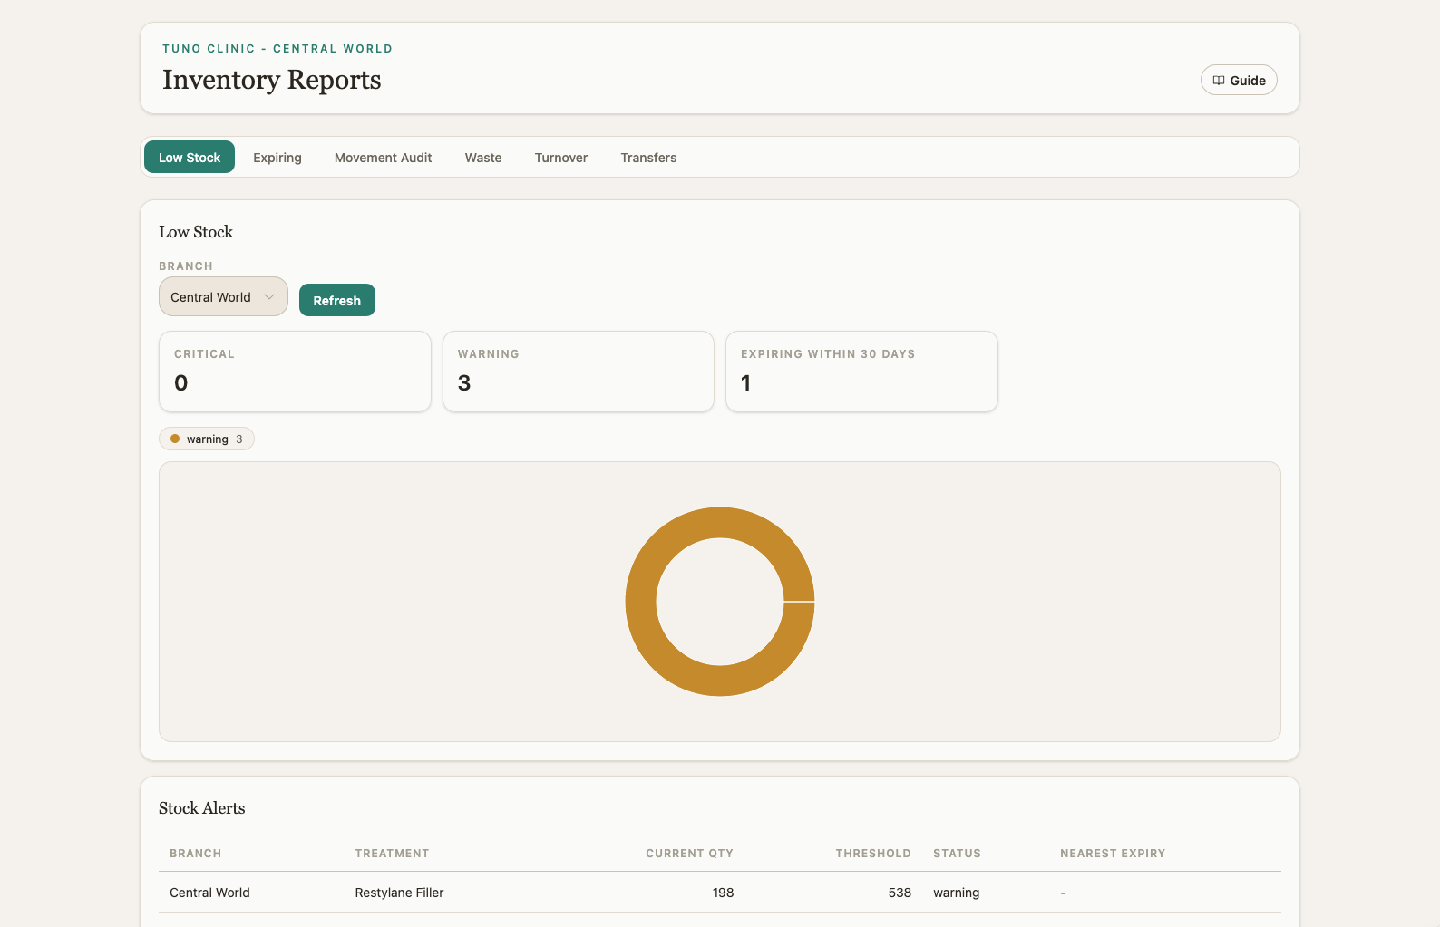1440x927 pixels.
Task: Open the Movement Audit tab
Action: (383, 157)
